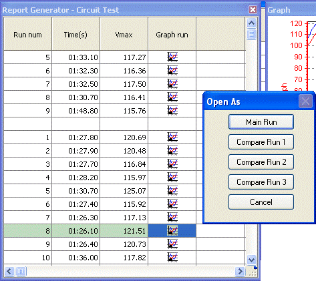
Task: Open graph icon for Vmax 117.82 row
Action: click(x=172, y=257)
